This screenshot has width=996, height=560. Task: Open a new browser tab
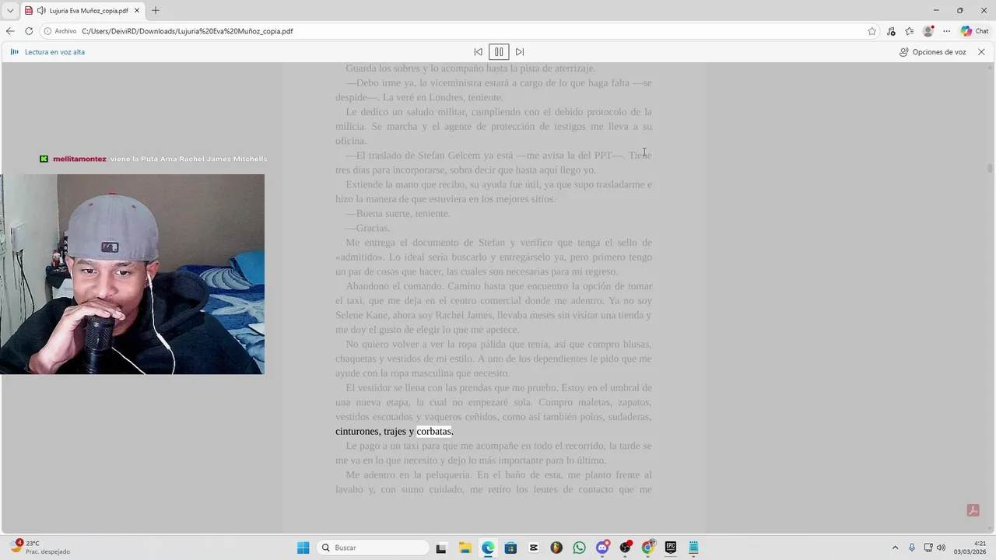click(x=156, y=11)
